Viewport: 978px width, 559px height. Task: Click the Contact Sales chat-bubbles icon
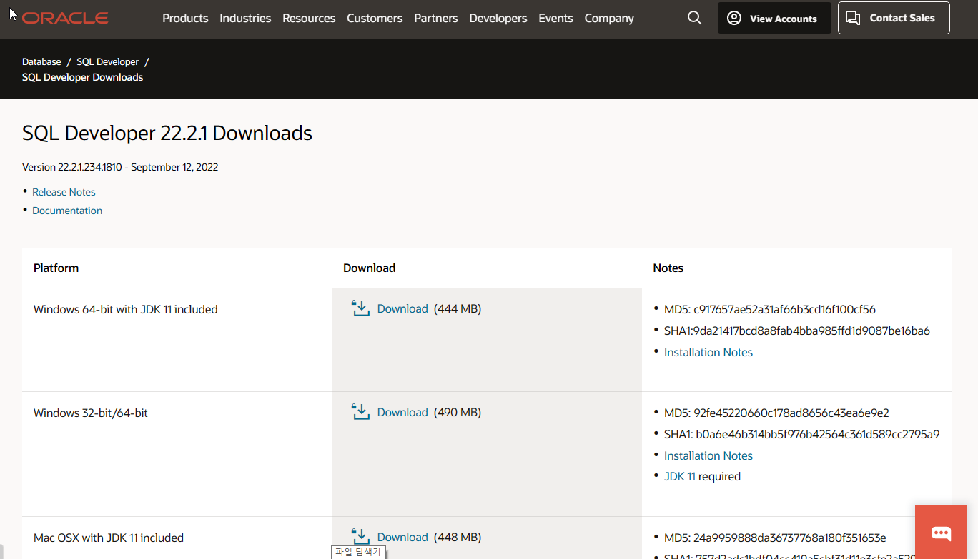852,18
